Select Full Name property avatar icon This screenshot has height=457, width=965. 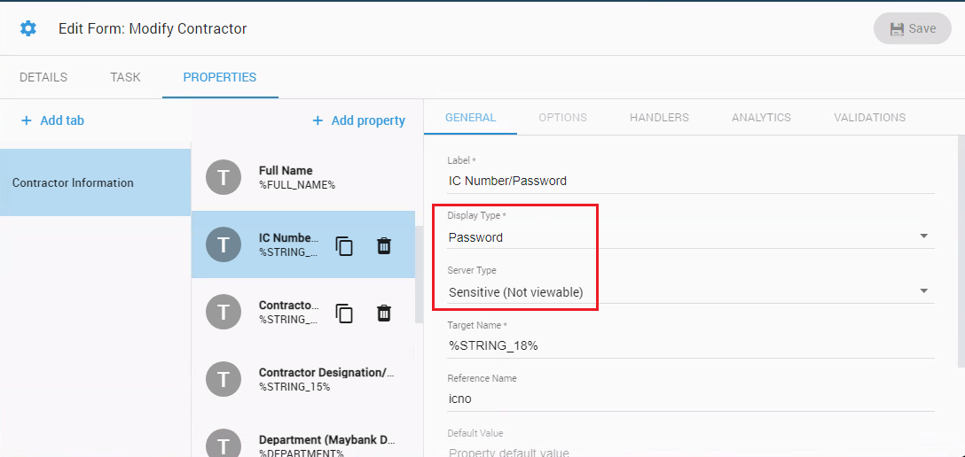click(224, 177)
